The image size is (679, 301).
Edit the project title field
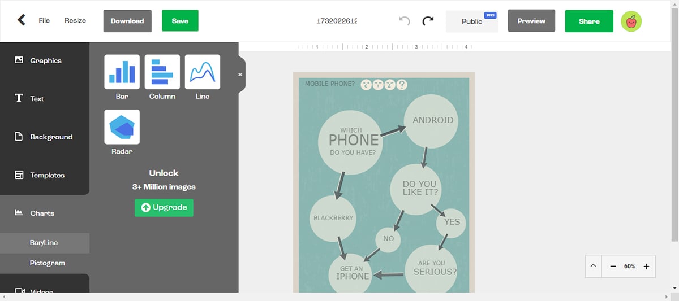click(x=337, y=21)
